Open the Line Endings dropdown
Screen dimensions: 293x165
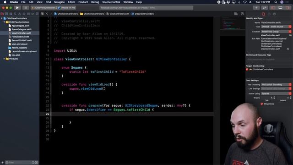pos(276,89)
